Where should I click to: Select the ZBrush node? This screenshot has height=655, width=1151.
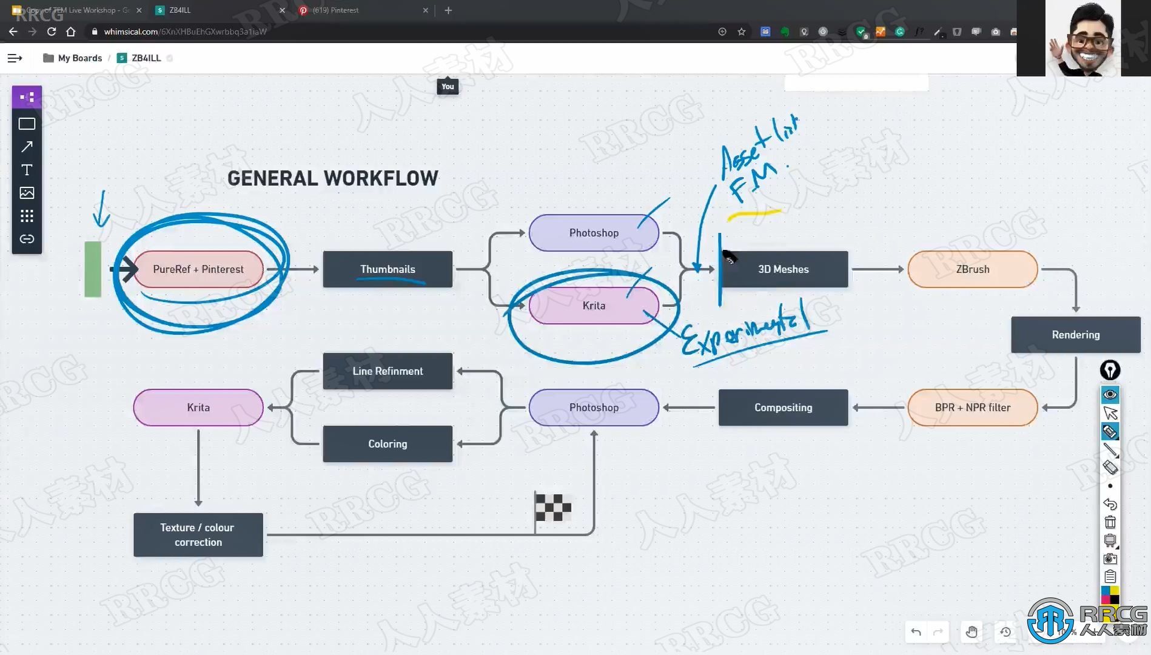point(973,269)
